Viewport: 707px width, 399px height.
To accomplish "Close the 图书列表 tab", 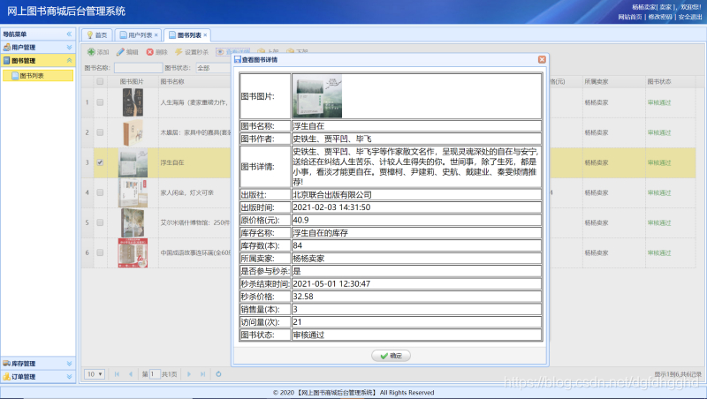I will (205, 34).
